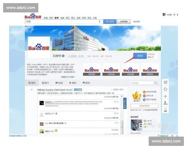
Task: Focus the in-forum search field on tab bar
Action: pyautogui.click(x=142, y=83)
